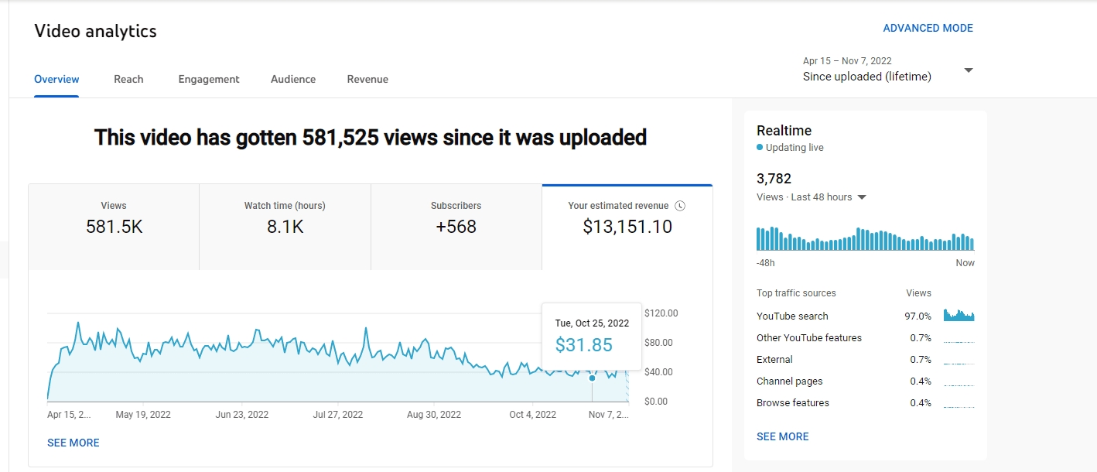Select the Overview tab
The height and width of the screenshot is (472, 1097).
56,79
